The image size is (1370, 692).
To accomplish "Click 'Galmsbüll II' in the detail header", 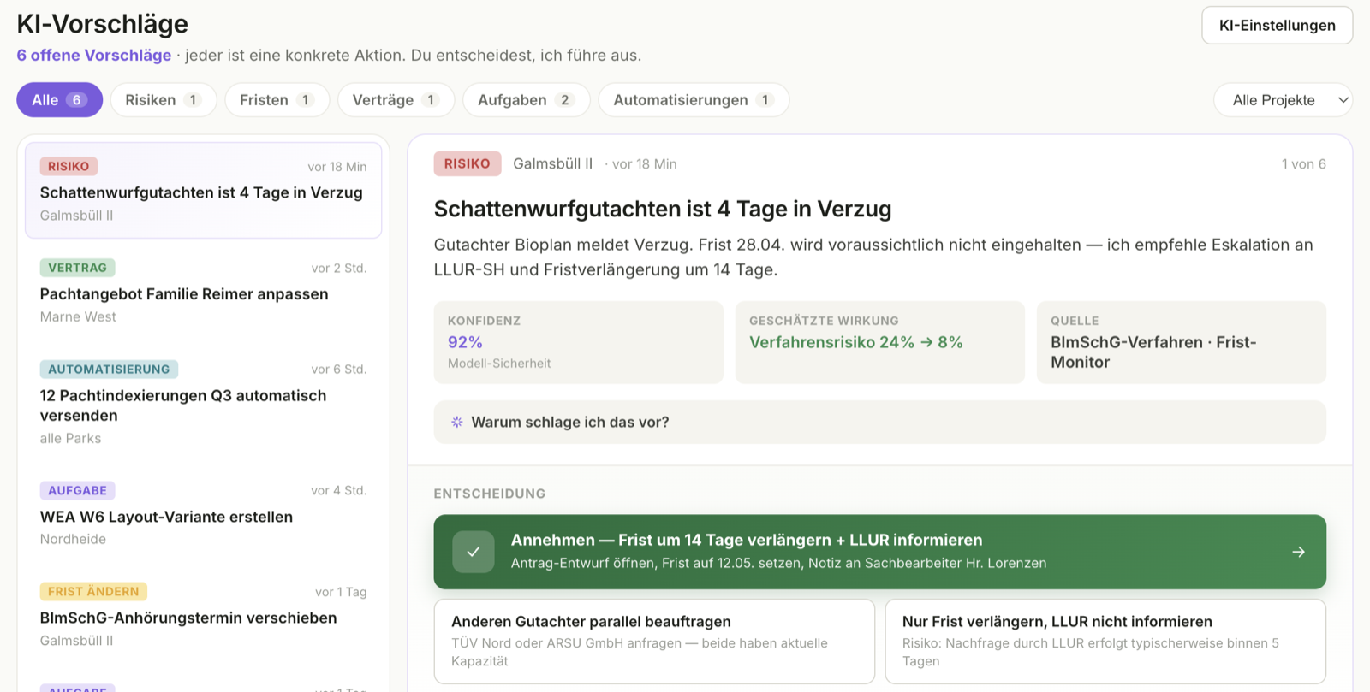I will (x=552, y=163).
